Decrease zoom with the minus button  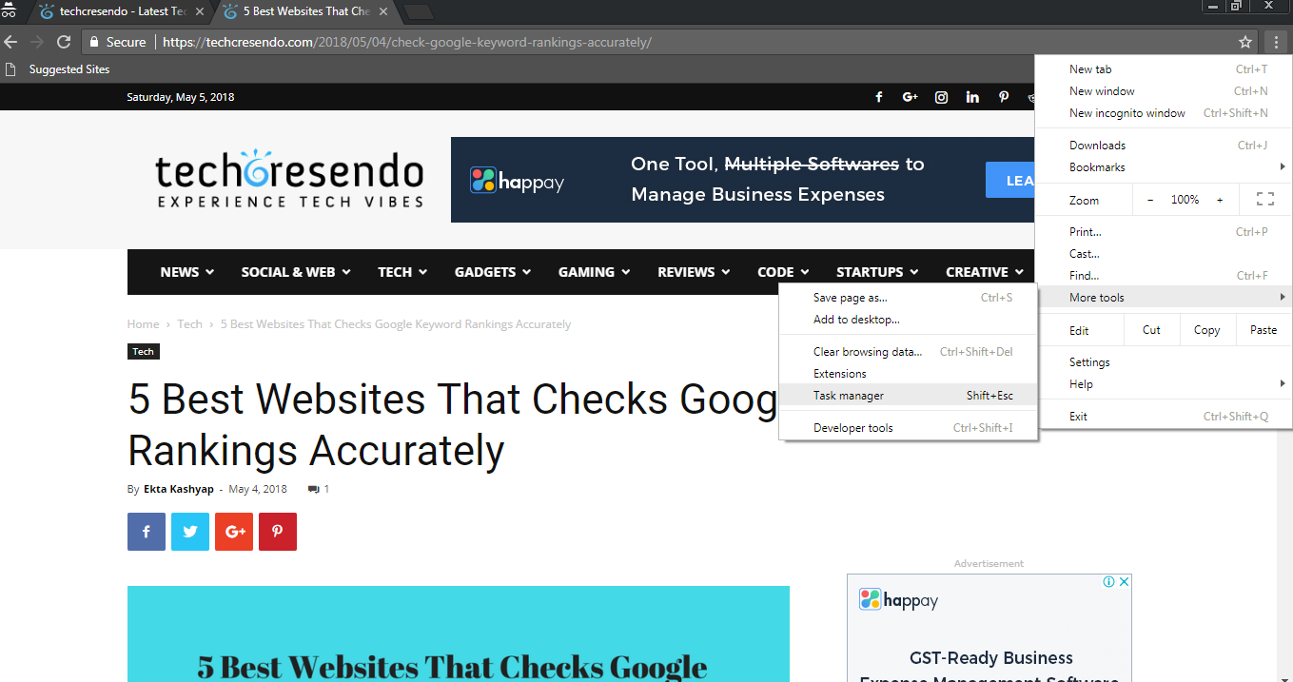[x=1150, y=200]
